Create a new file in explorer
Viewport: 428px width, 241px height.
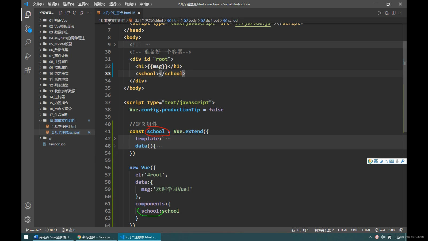(61, 13)
